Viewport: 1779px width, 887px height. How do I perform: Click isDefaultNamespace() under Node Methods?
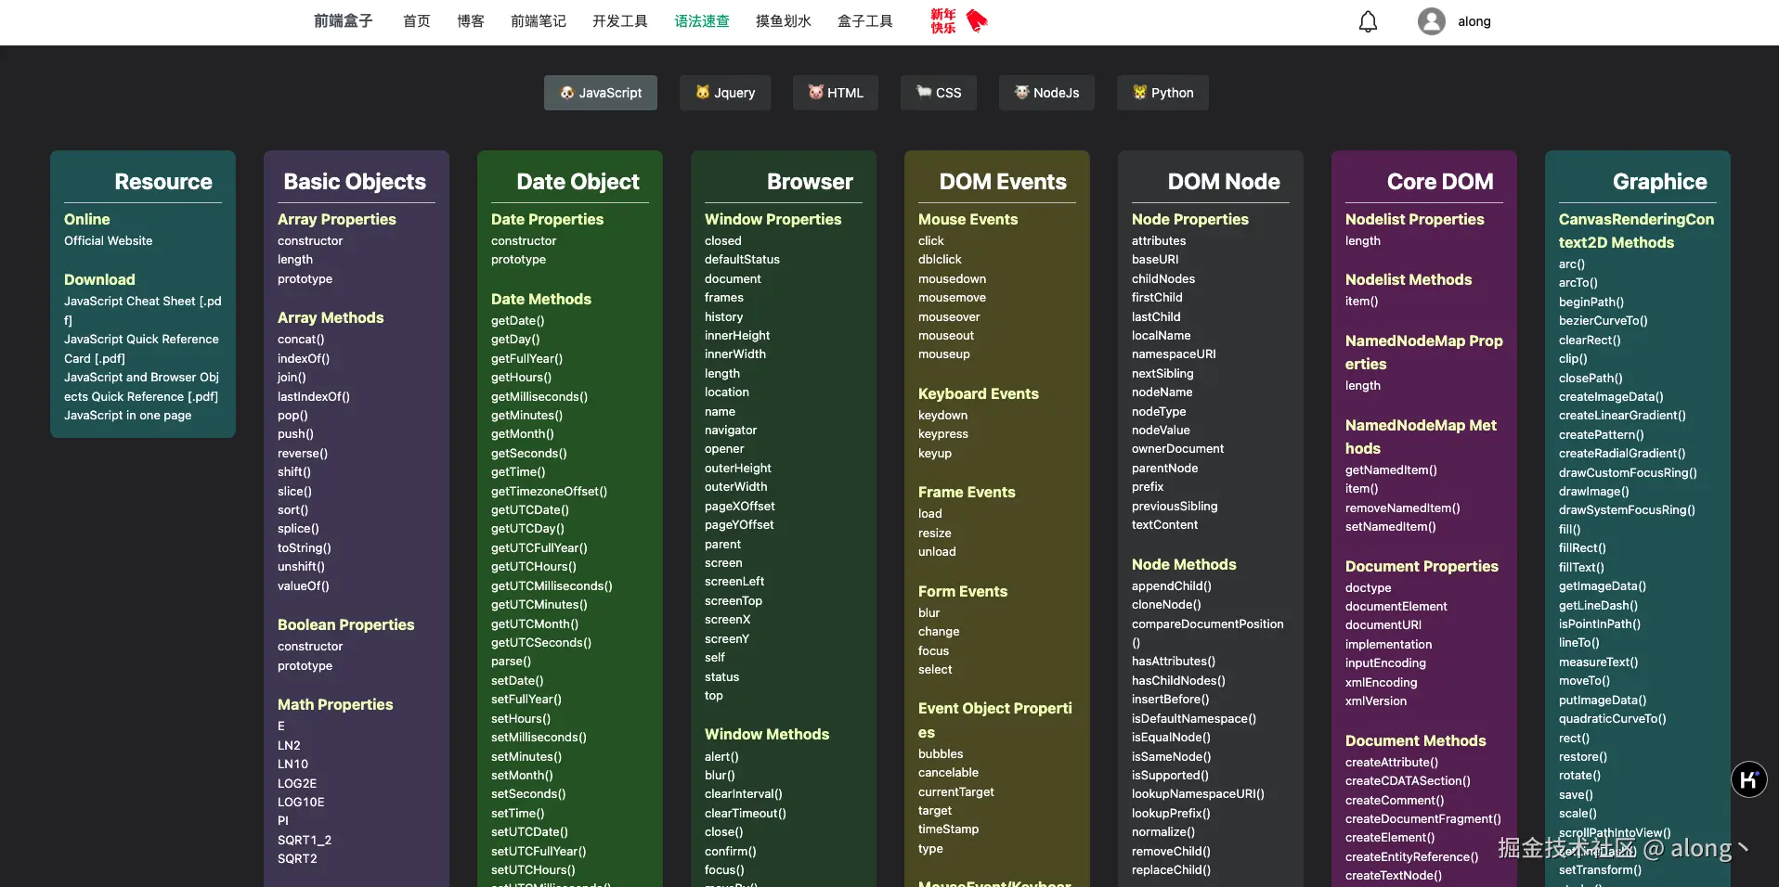[x=1193, y=719]
